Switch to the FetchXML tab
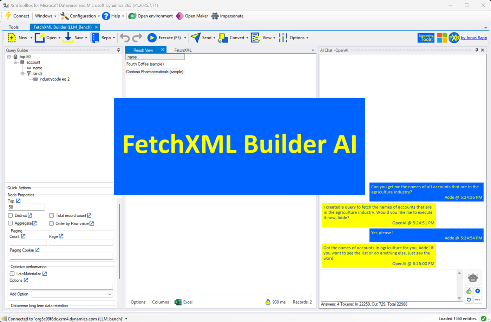This screenshot has width=491, height=322. [183, 50]
